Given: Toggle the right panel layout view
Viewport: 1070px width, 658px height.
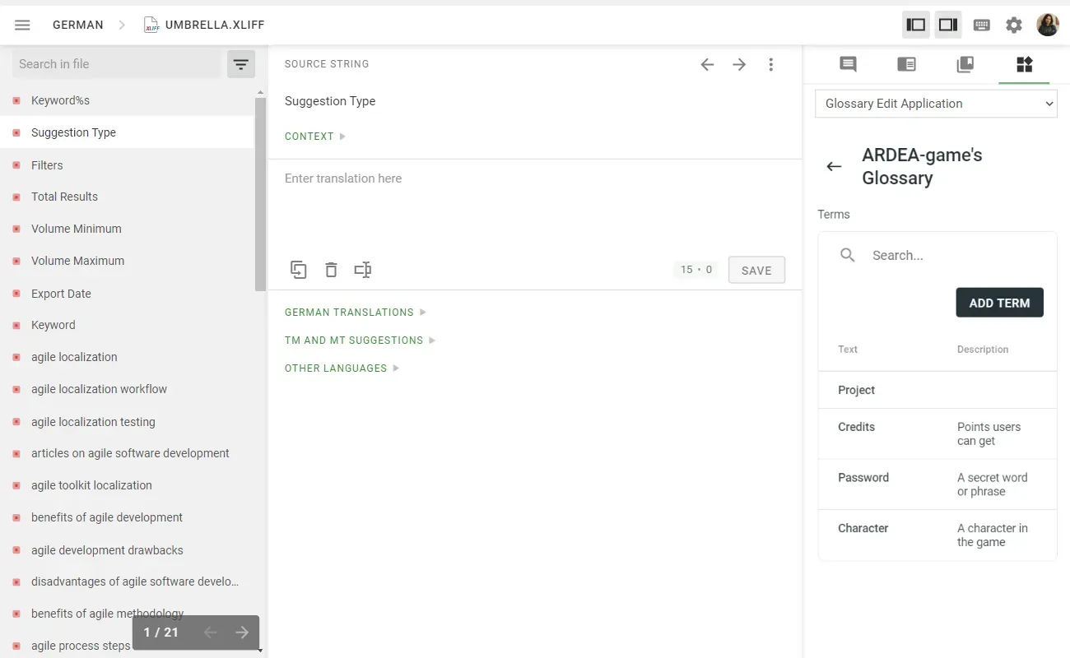Looking at the screenshot, I should click(x=947, y=24).
